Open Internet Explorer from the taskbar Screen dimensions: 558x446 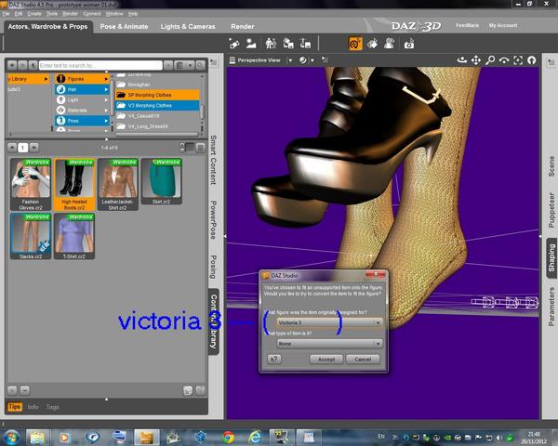255,437
